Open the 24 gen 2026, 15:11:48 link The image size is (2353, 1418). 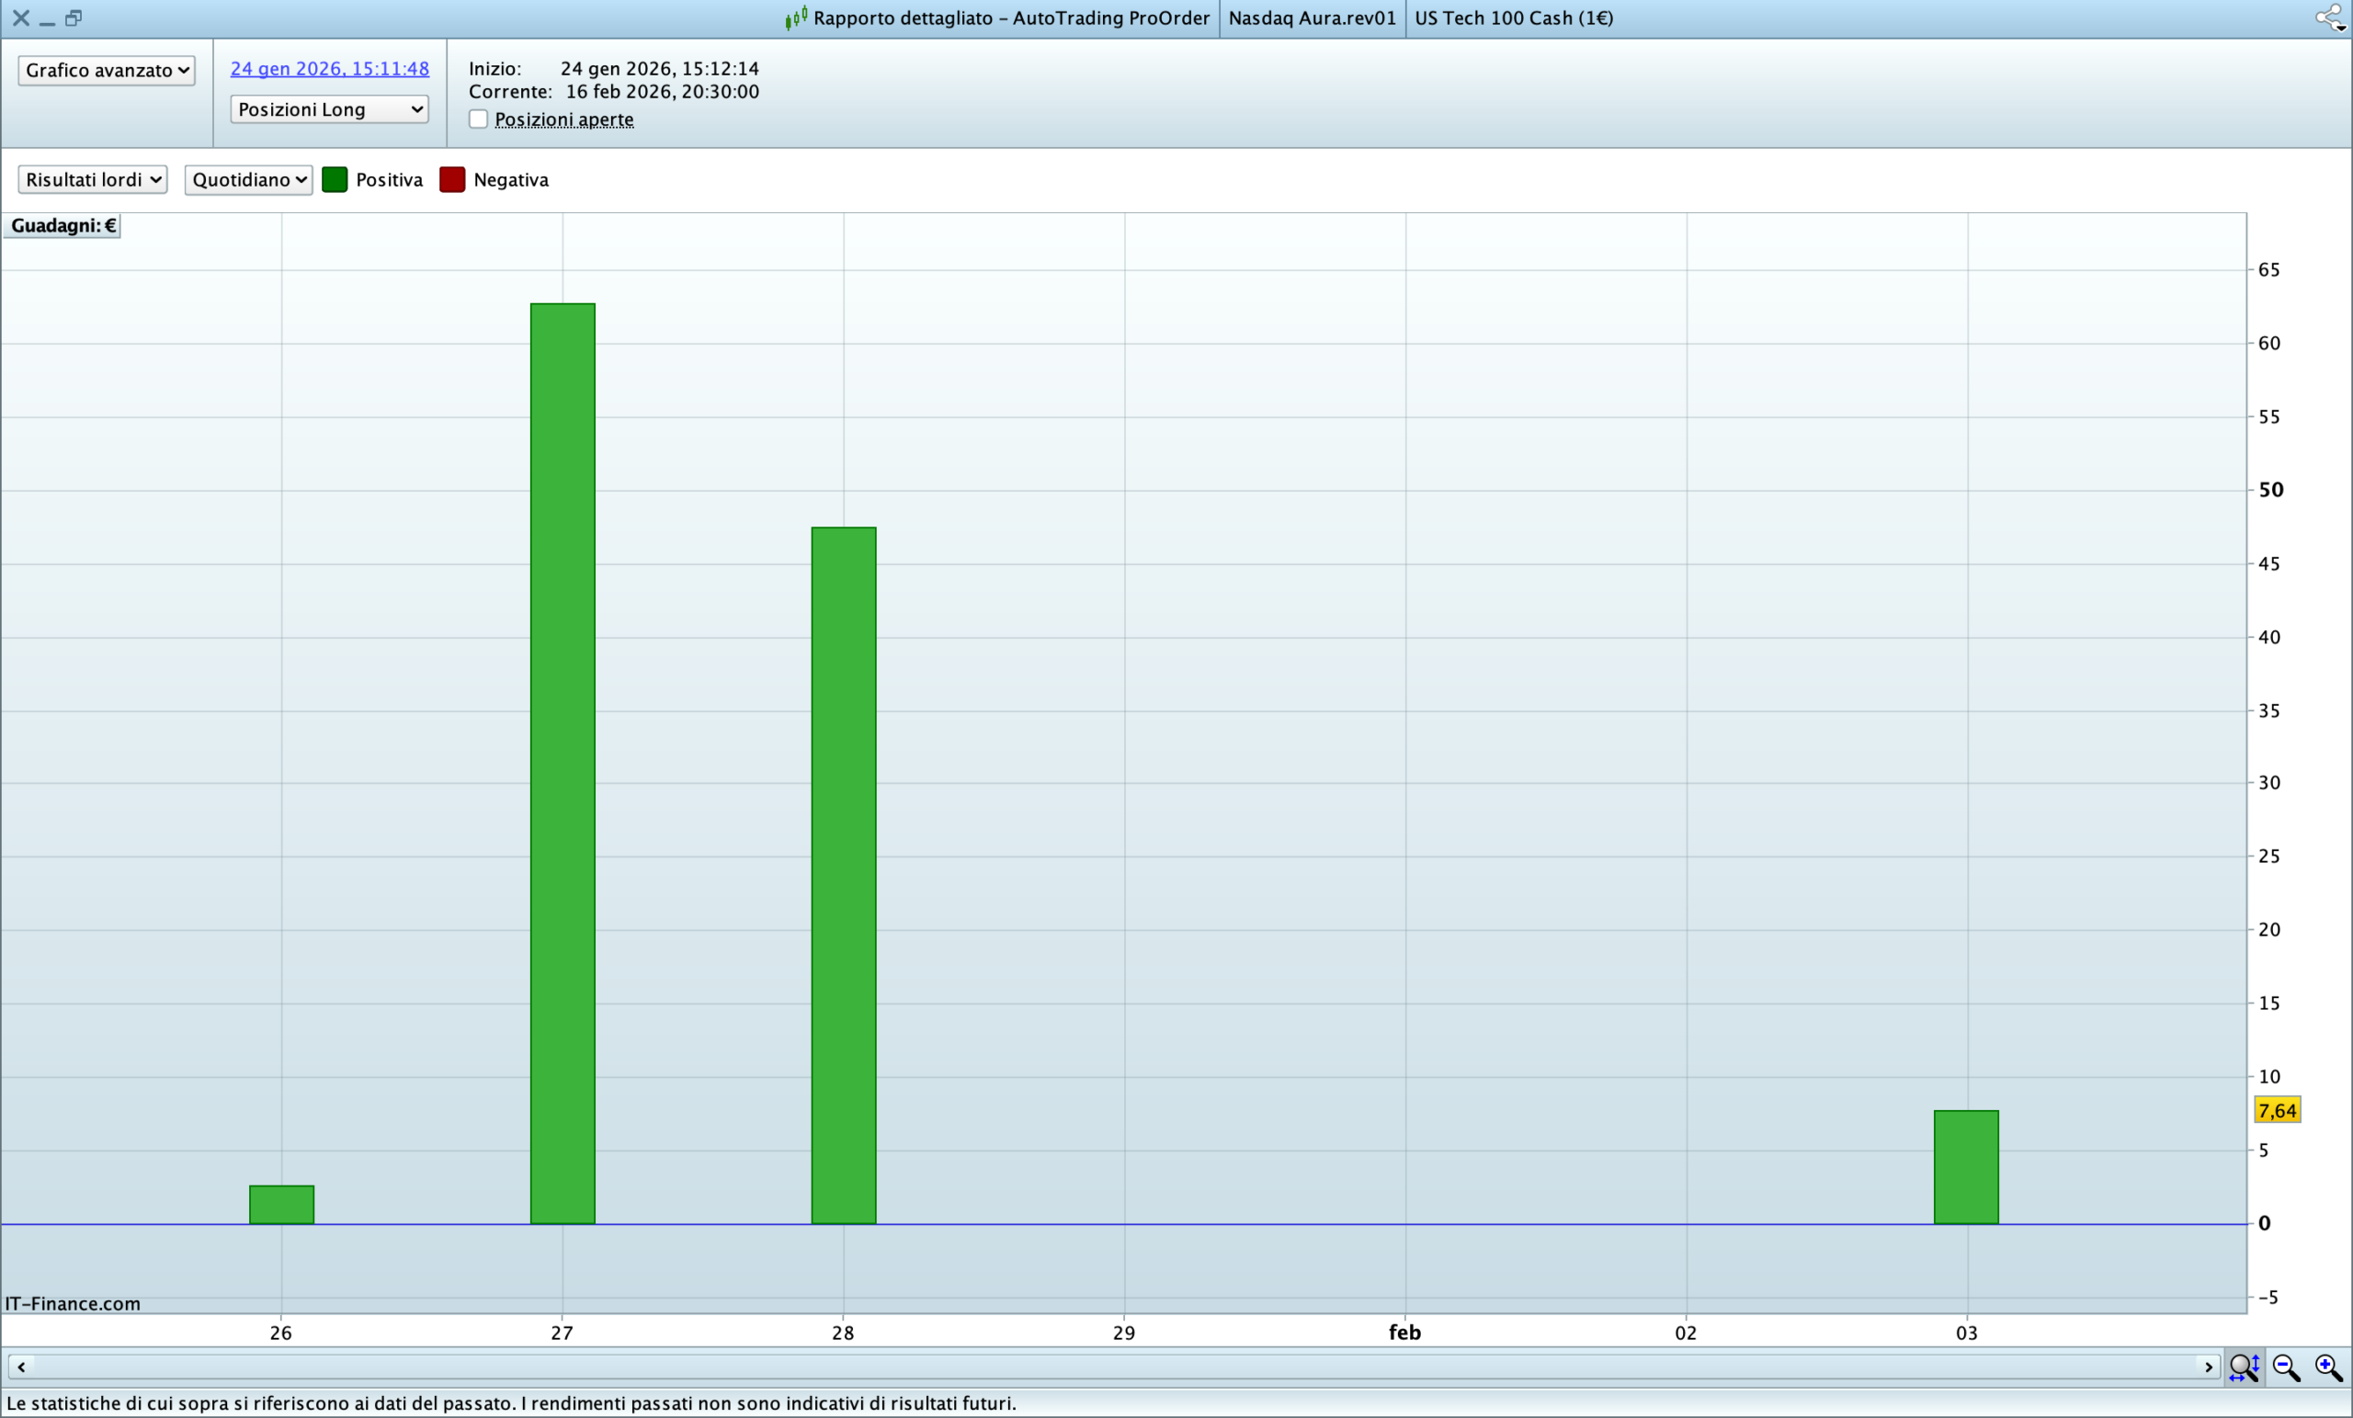pyautogui.click(x=329, y=69)
